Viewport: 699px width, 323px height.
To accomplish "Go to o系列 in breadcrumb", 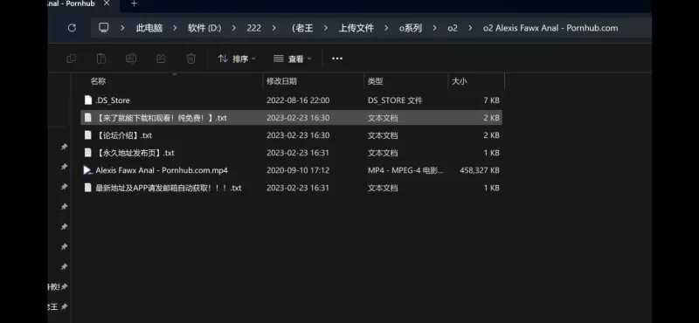I will click(411, 28).
